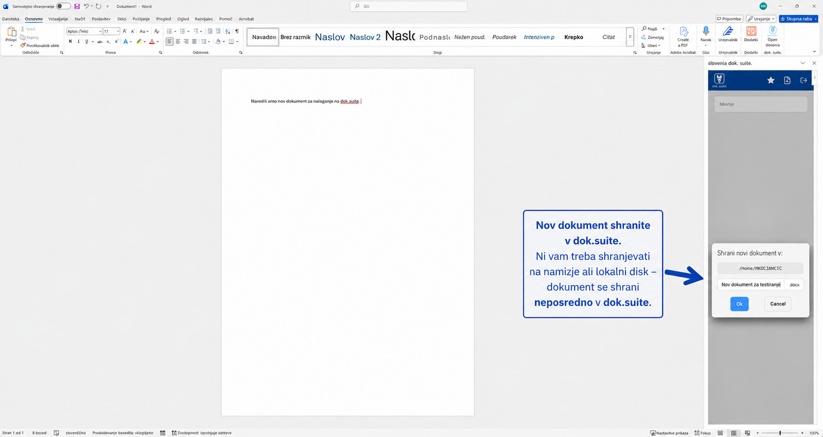Open the Aa change case dropdown
Screen dimensions: 823x437
tap(144, 31)
